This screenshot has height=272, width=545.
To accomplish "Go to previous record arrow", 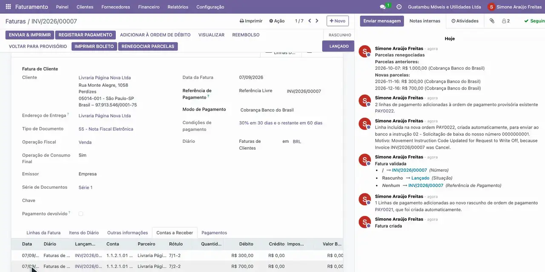I will tap(310, 21).
